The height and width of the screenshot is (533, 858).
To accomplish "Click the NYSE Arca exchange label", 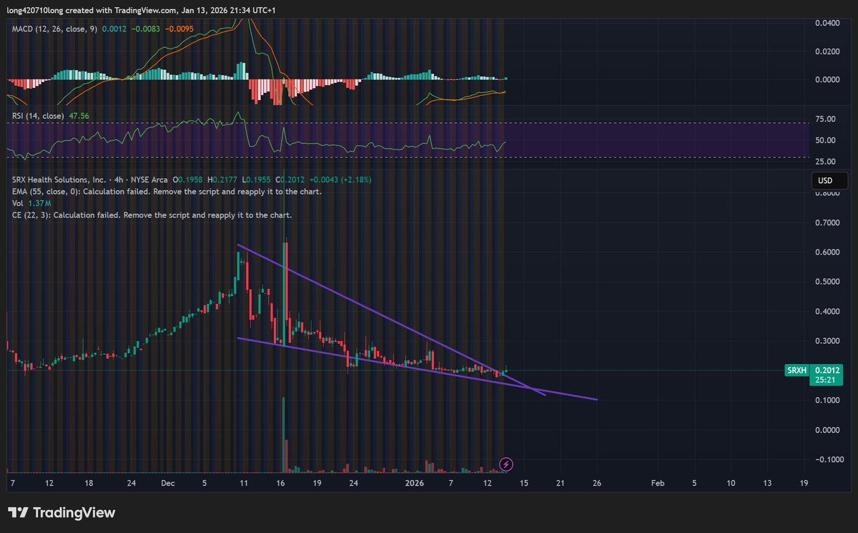I will click(150, 179).
